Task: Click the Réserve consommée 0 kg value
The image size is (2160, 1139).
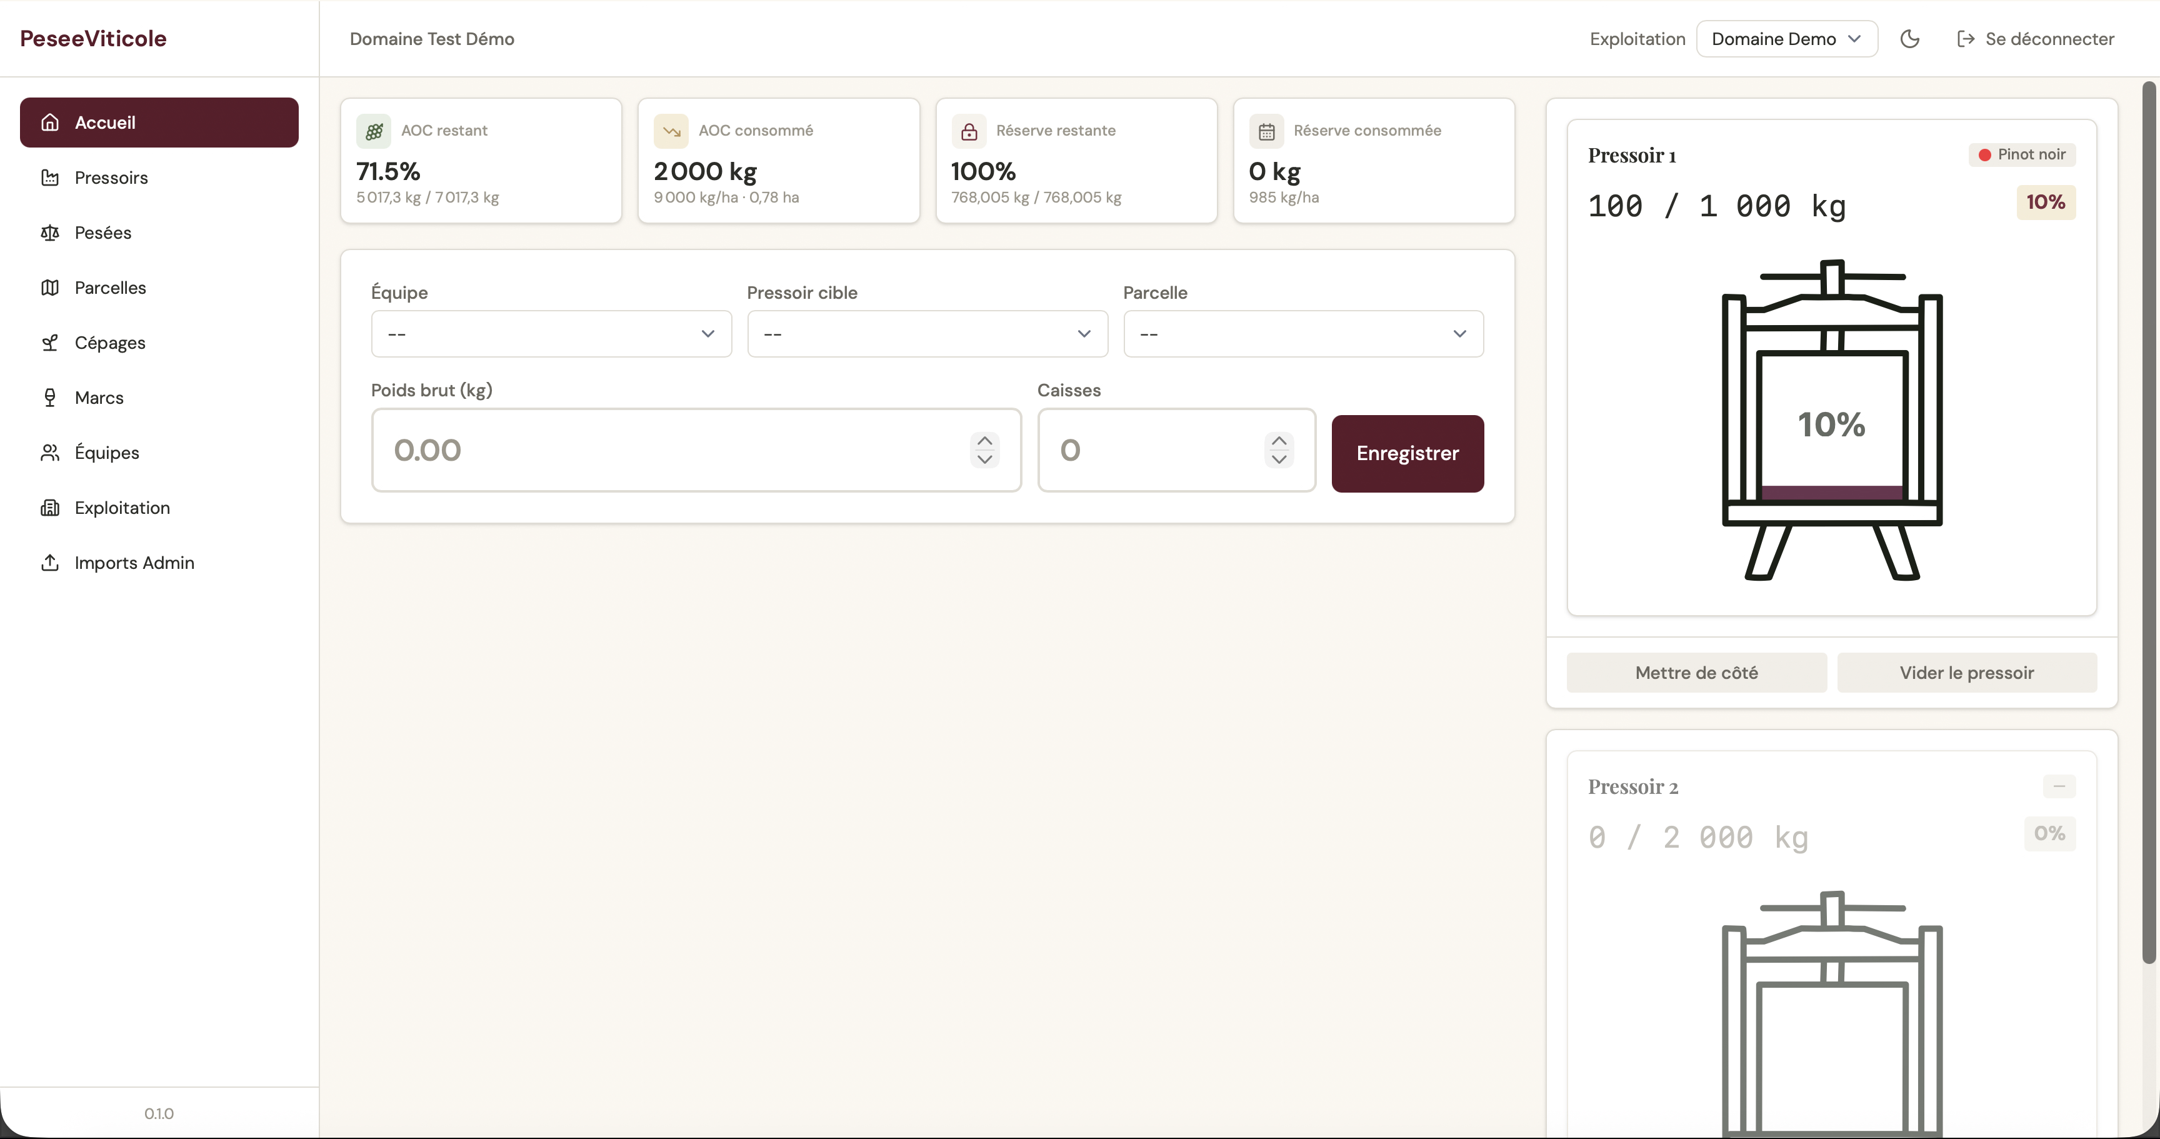Action: [1274, 171]
